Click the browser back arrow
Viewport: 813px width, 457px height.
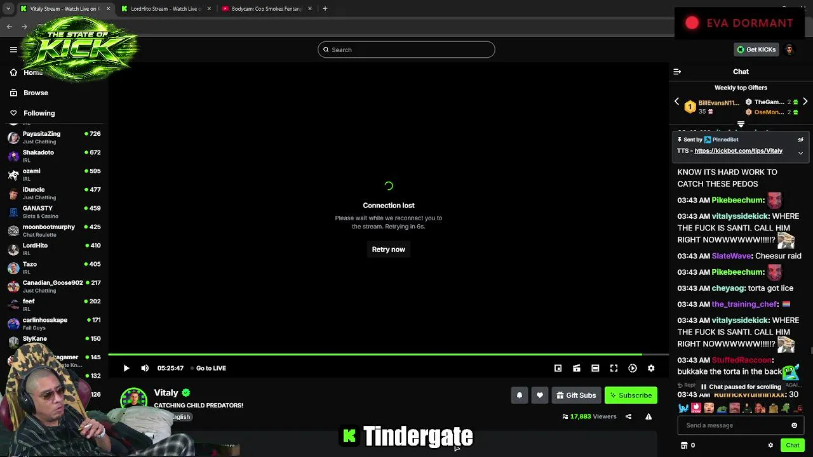click(10, 27)
